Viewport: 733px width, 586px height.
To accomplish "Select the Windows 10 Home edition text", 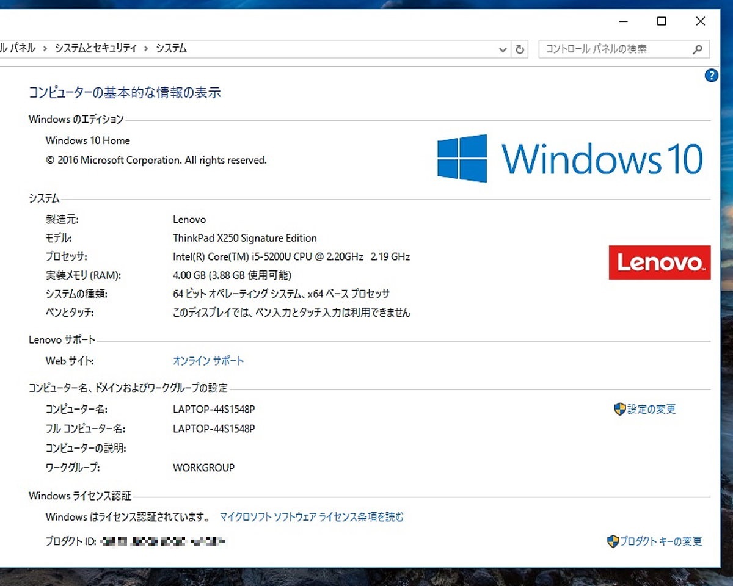I will coord(88,140).
